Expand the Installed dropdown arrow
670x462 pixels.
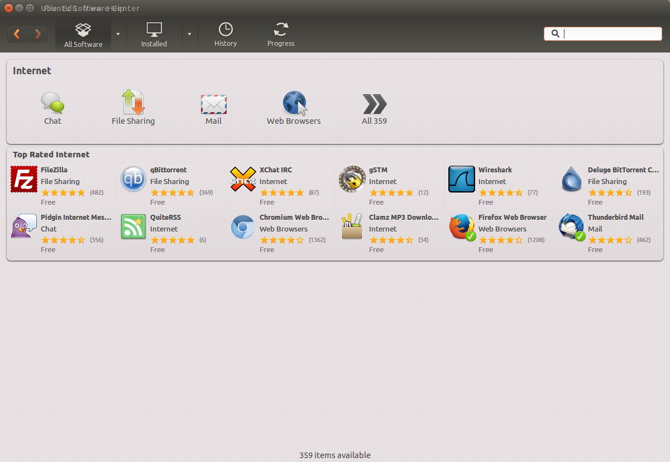coord(189,34)
